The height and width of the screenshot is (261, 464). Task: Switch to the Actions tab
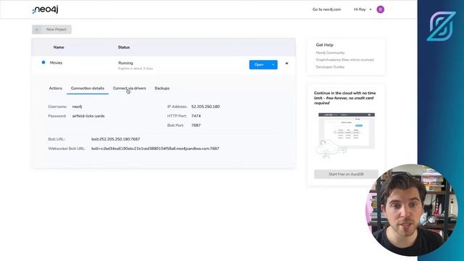[x=56, y=88]
